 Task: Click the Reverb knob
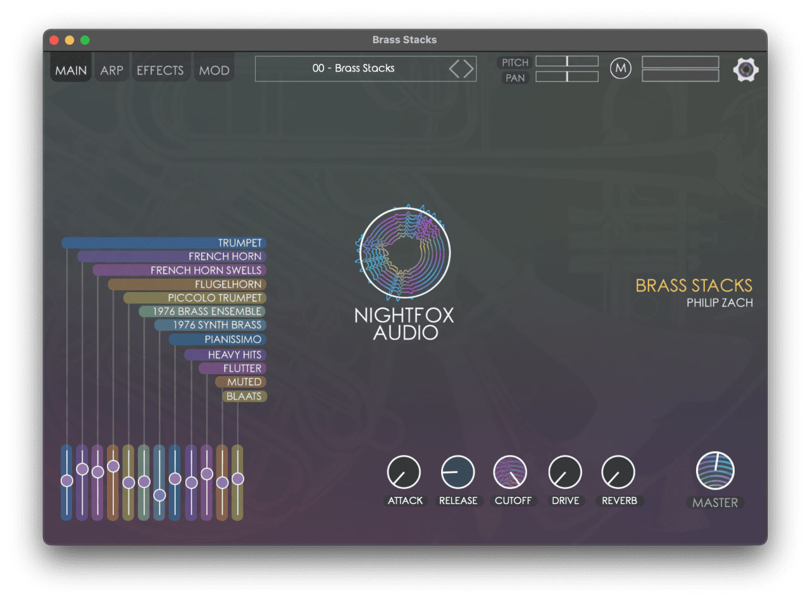pos(618,472)
